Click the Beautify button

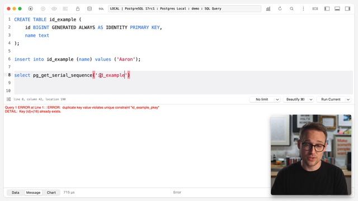[x=295, y=99]
